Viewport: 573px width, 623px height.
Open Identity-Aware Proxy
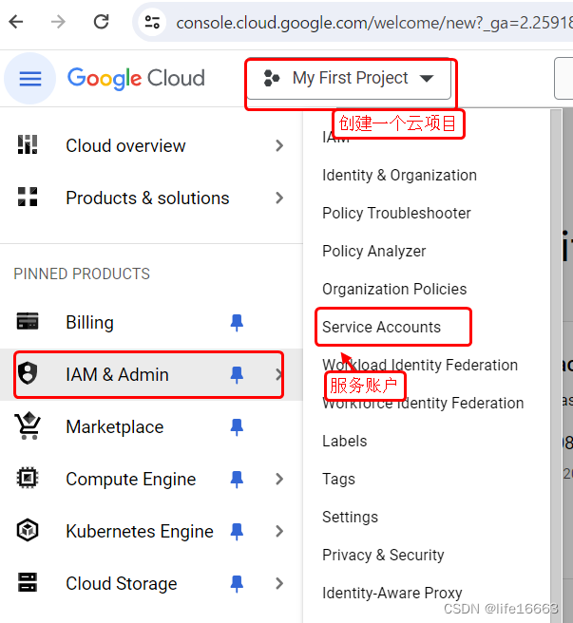[x=392, y=593]
